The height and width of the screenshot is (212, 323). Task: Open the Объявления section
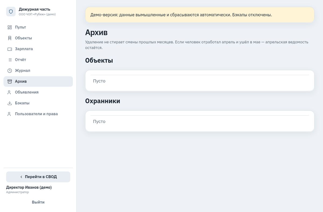click(x=38, y=92)
